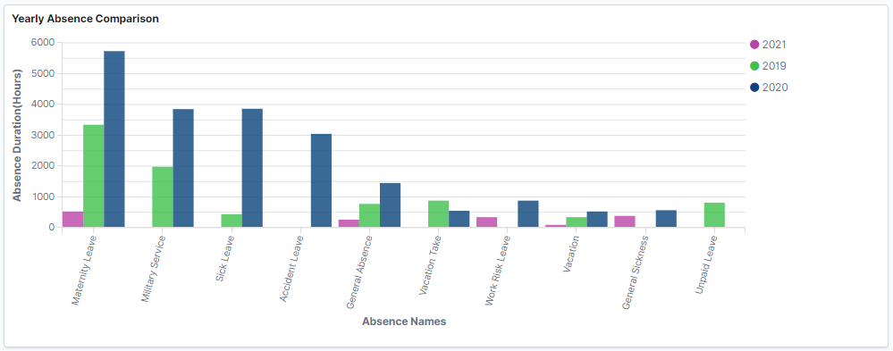Select the 2019 Vacation bar
Viewport: 893px width, 351px height.
click(577, 222)
